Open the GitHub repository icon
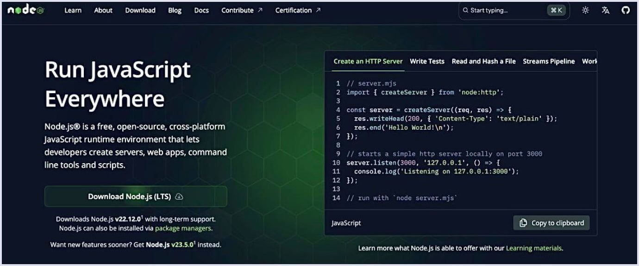639x266 pixels. [626, 10]
